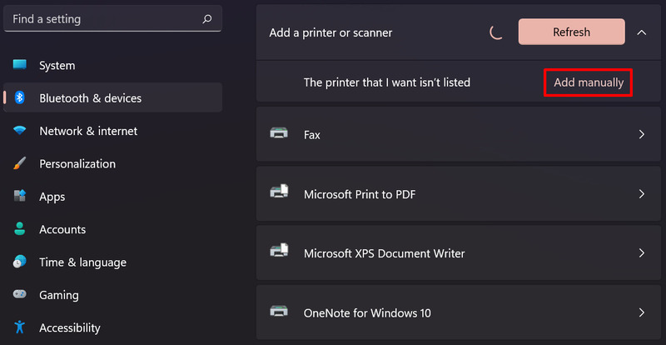The width and height of the screenshot is (666, 345).
Task: Refresh the printer search
Action: point(571,32)
